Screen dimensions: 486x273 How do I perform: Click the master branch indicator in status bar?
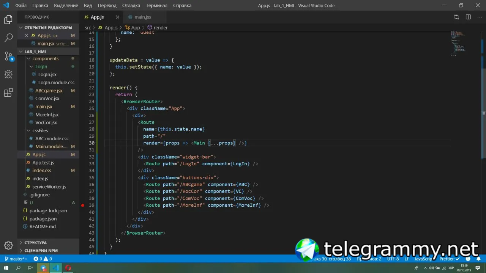16,259
